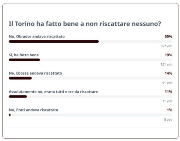Viewport: 180px width, 141px height.
Task: Click the 121 voti count
Action: tap(166, 64)
